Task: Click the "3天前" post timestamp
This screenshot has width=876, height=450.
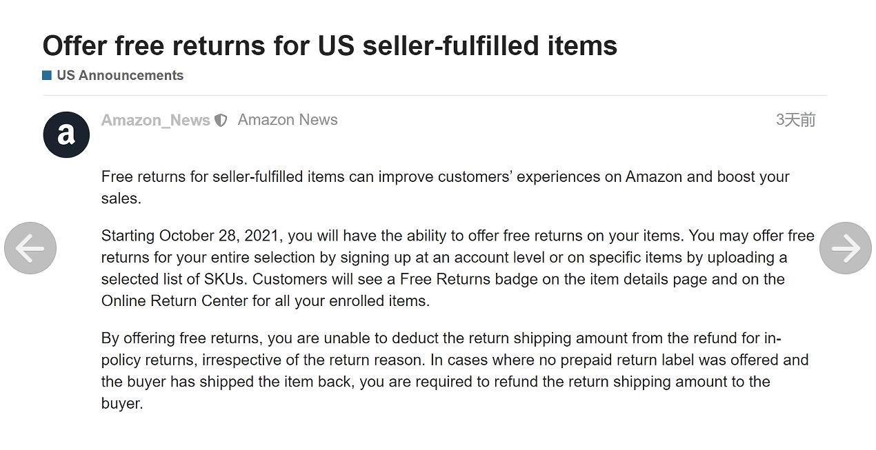Action: 795,120
